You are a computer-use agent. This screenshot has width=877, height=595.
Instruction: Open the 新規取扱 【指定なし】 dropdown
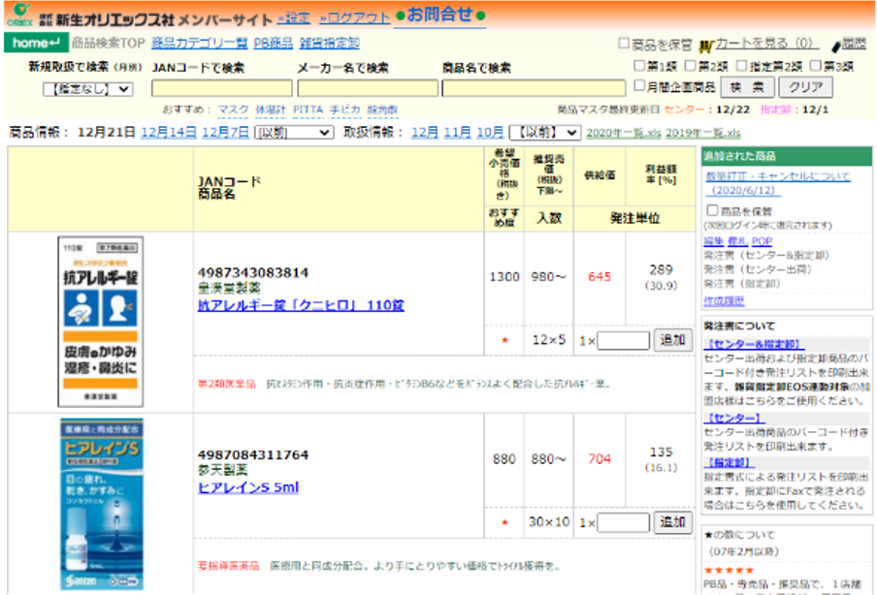coord(88,89)
